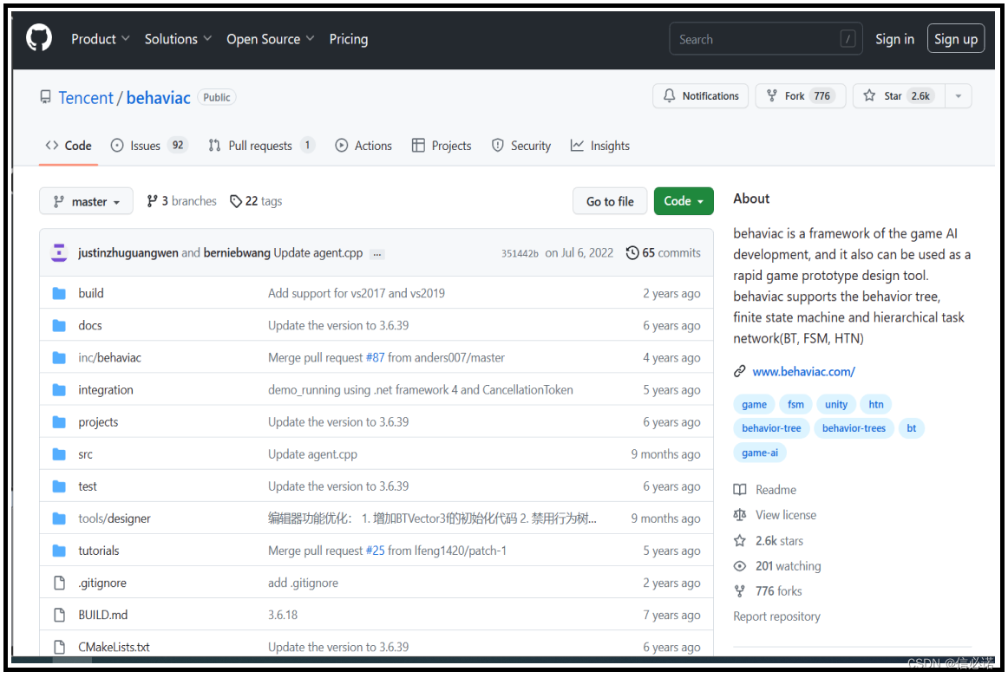
Task: Click the commit history clock icon
Action: pyautogui.click(x=632, y=252)
